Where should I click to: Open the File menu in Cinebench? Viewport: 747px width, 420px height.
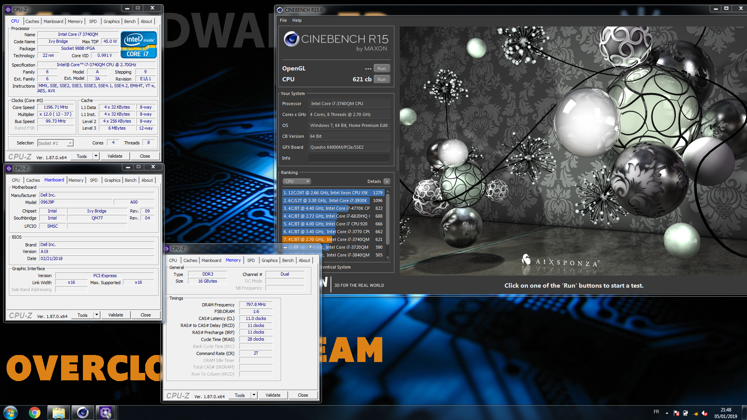283,20
